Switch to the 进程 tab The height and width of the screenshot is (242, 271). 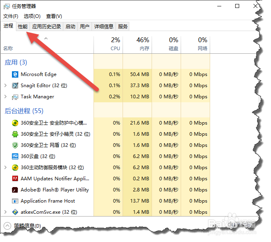pos(8,26)
